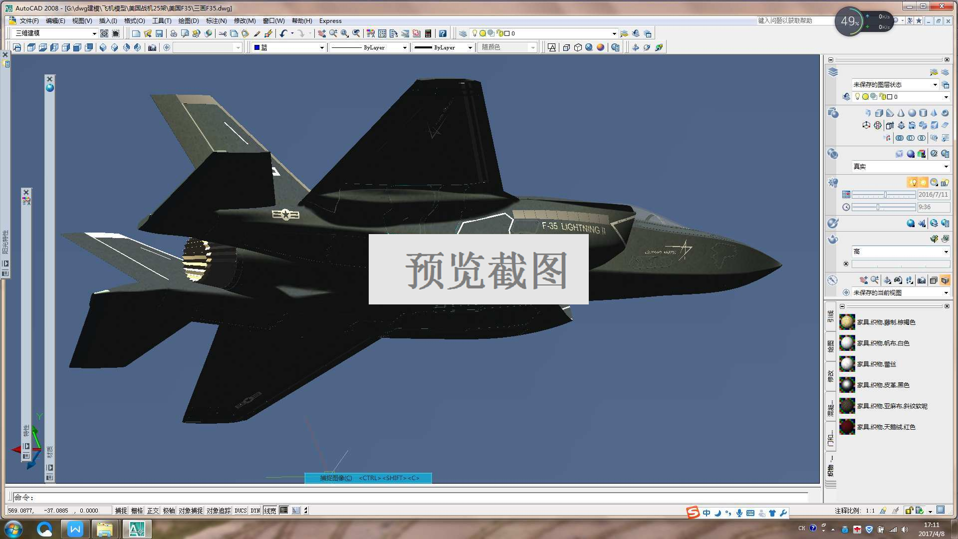Open the Express menu
958x539 pixels.
pyautogui.click(x=330, y=21)
